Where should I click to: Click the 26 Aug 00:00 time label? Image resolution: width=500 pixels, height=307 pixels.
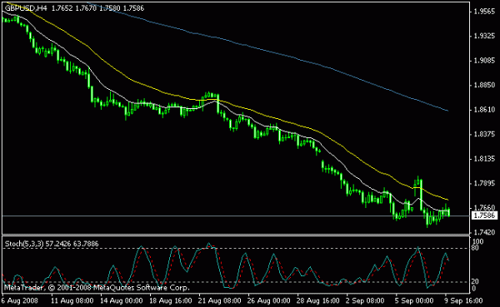(x=269, y=300)
